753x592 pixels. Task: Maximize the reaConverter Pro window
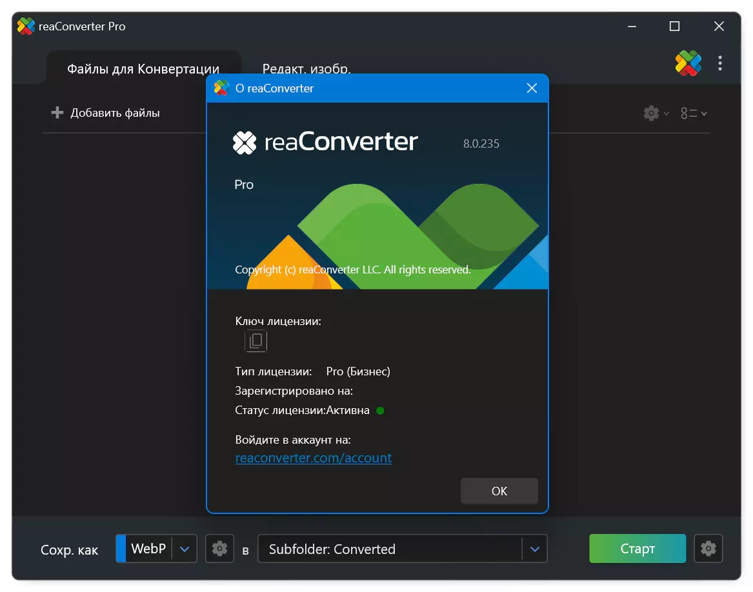674,26
